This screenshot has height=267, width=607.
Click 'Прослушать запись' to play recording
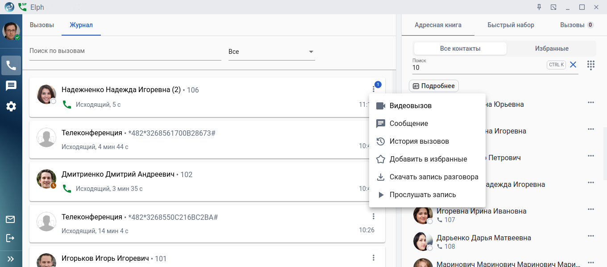click(422, 195)
